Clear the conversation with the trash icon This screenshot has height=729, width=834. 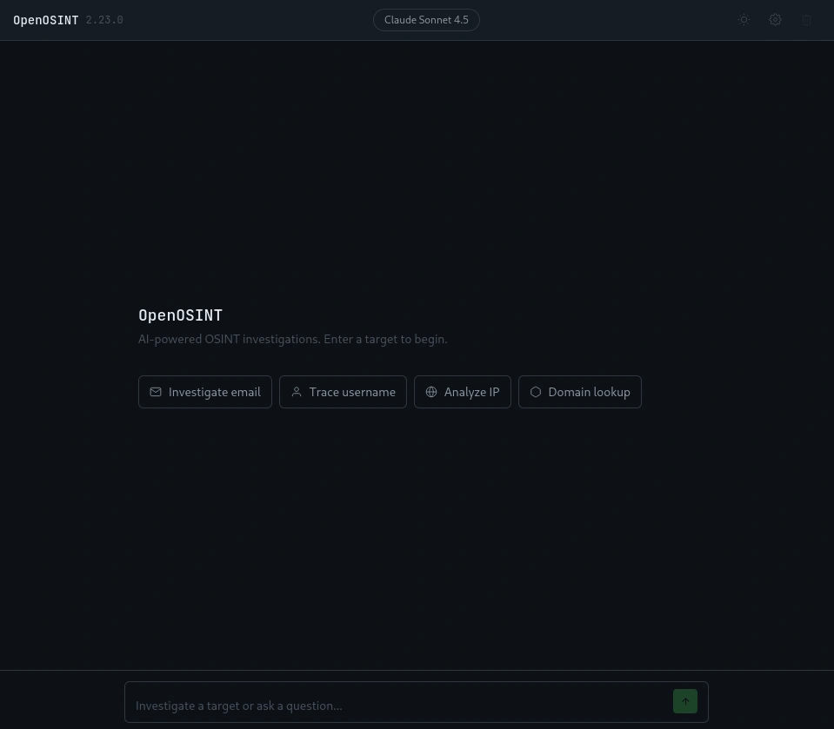pos(806,20)
